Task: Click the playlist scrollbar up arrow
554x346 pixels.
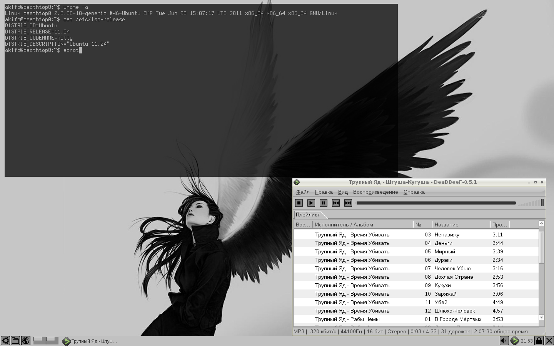Action: point(541,223)
